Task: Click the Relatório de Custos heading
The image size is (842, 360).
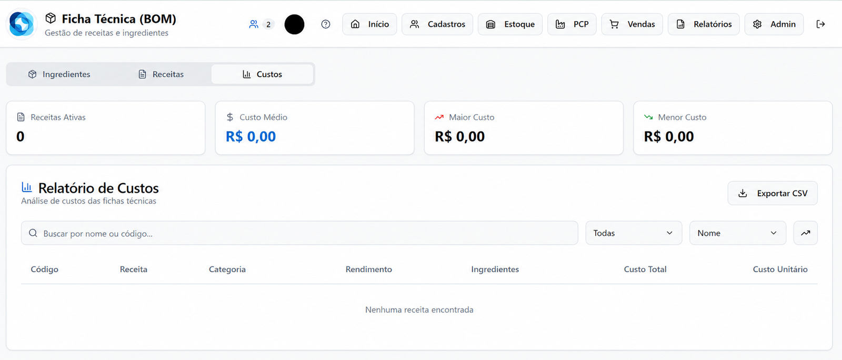Action: point(98,188)
